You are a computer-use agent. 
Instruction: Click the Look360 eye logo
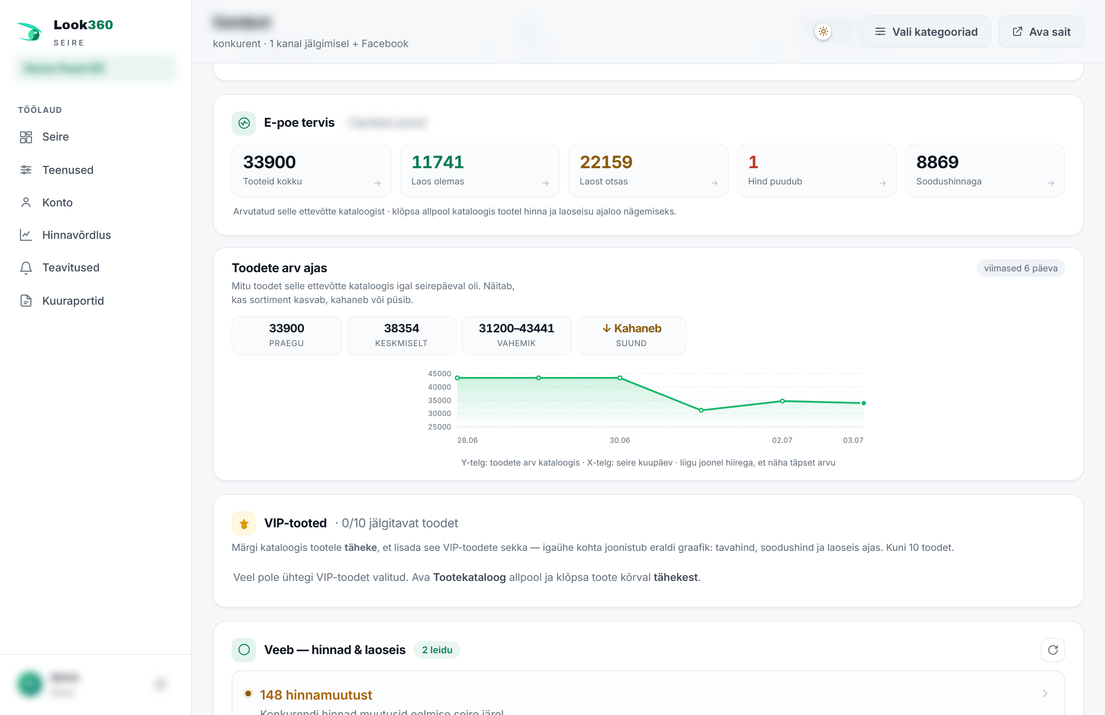coord(30,32)
